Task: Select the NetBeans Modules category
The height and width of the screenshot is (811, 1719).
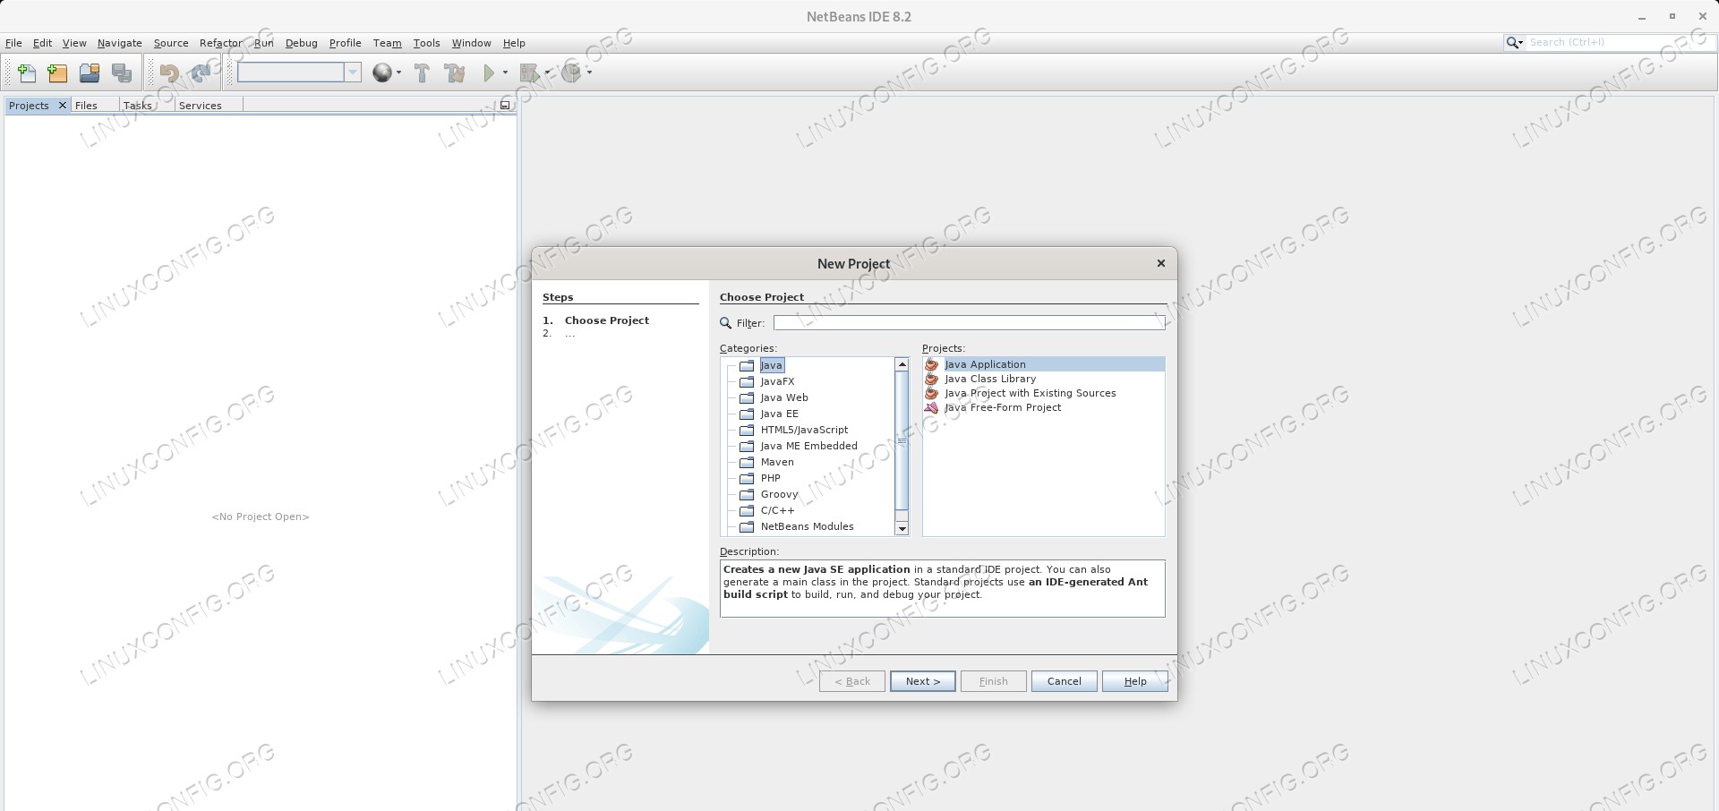Action: (x=808, y=526)
